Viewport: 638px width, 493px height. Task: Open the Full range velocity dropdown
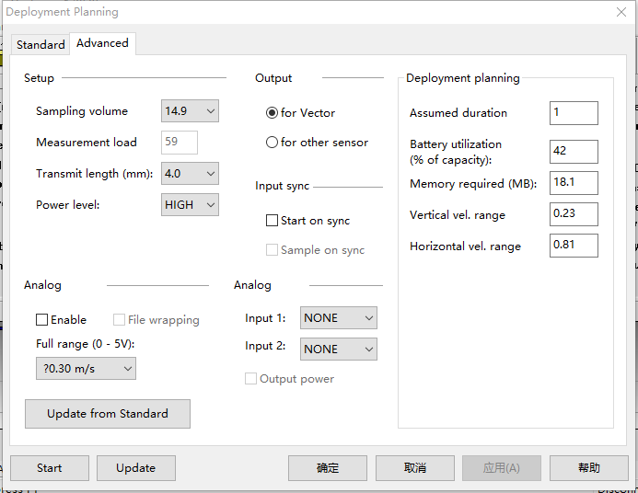tap(86, 369)
